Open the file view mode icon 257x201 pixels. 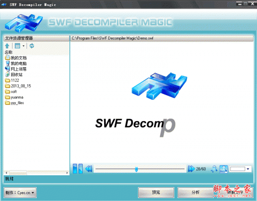[18, 46]
